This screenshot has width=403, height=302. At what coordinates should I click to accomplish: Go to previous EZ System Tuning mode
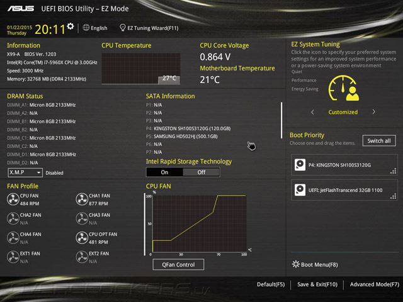(x=312, y=112)
